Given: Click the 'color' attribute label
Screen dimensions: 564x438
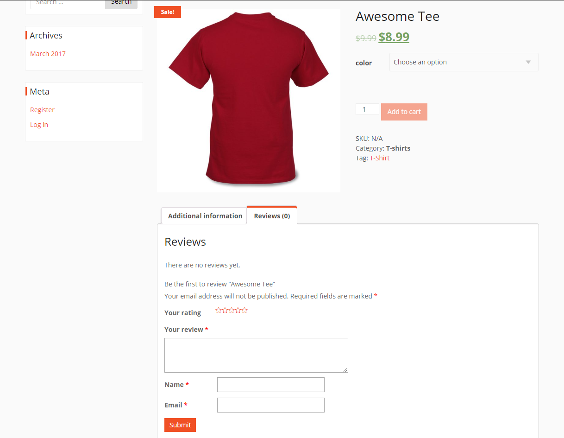Looking at the screenshot, I should tap(363, 63).
